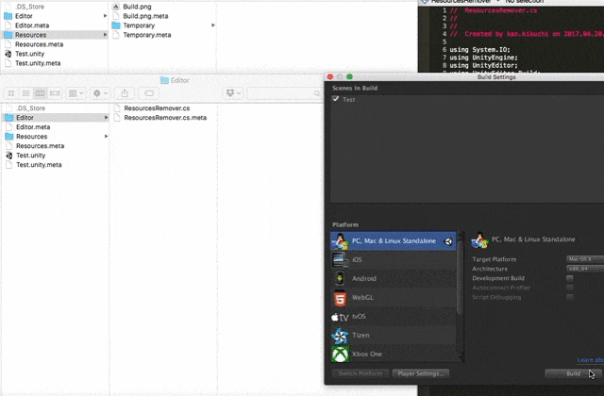Screen dimensions: 604x396
Task: Click the Edit Tags icon in Finder toolbar
Action: (149, 93)
